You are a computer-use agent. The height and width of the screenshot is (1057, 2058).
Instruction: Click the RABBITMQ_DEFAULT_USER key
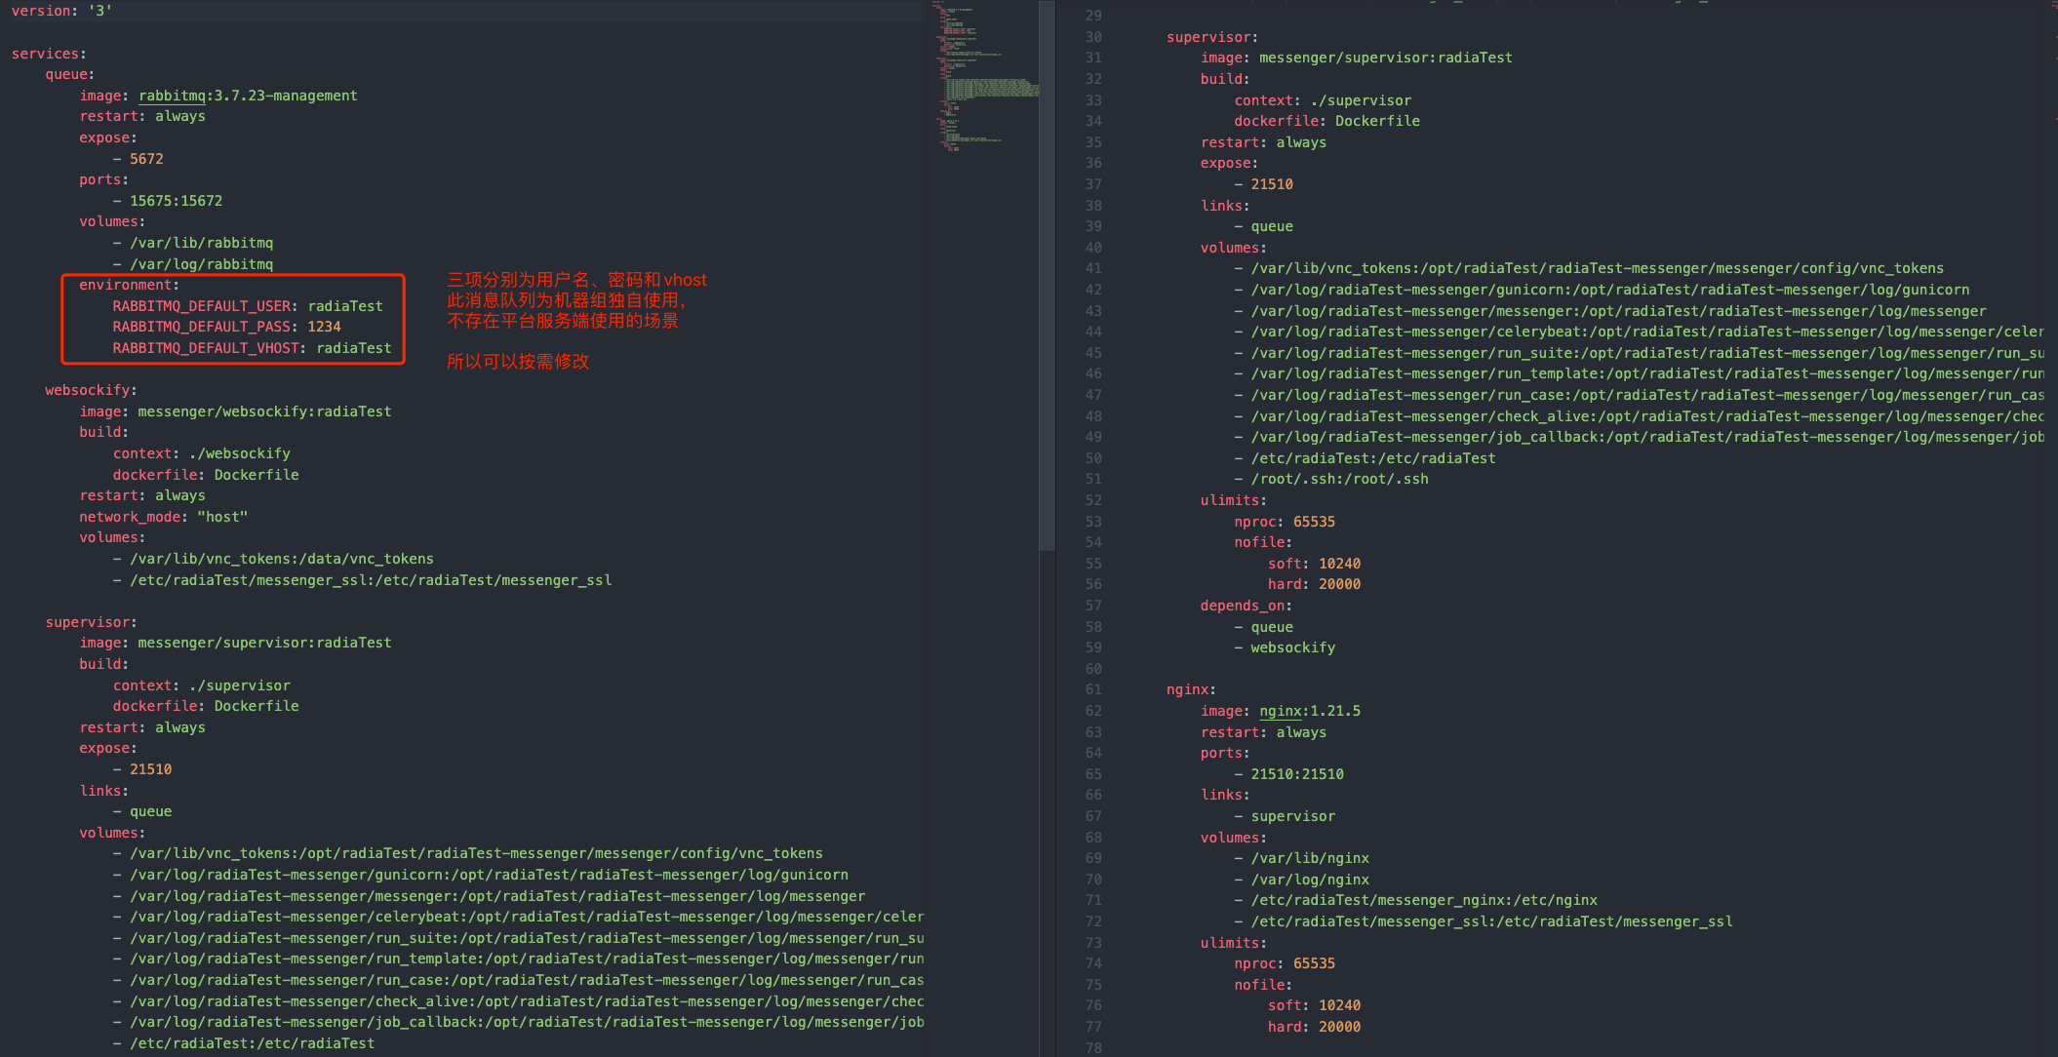pyautogui.click(x=201, y=306)
